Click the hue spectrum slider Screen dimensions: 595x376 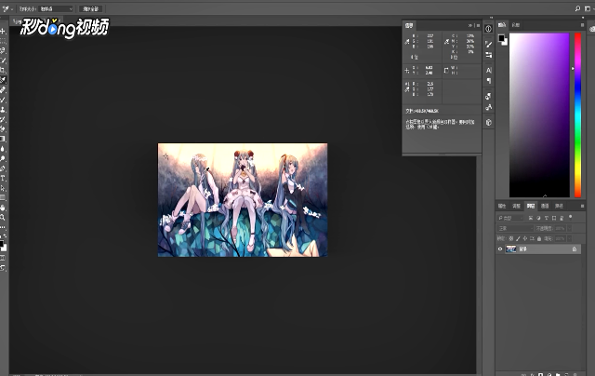[x=577, y=115]
